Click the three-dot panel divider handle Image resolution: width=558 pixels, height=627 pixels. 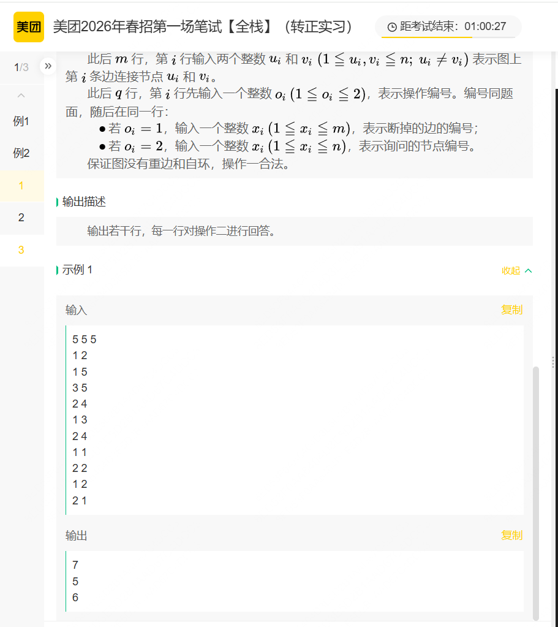[553, 362]
